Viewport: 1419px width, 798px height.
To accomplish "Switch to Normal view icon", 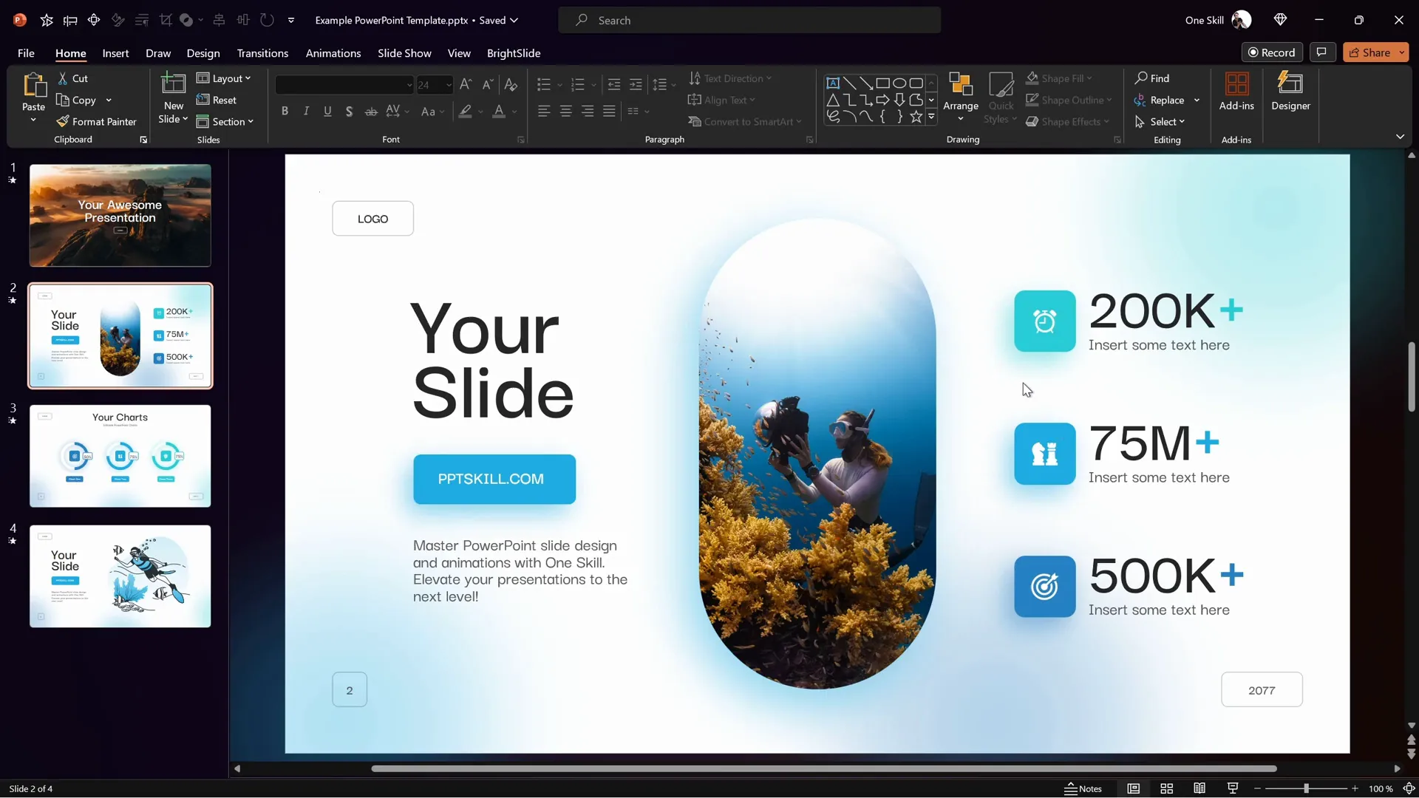I will coord(1134,788).
